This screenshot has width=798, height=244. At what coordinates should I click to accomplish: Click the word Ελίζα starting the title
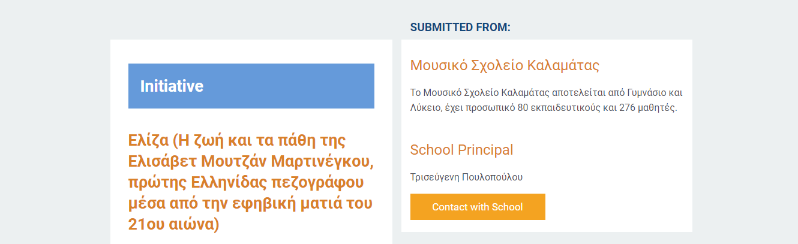point(148,141)
